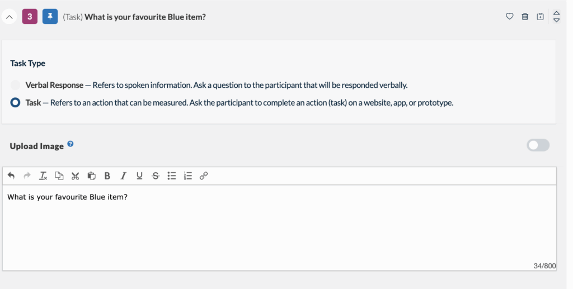Insert a bulleted list
The width and height of the screenshot is (573, 289).
(172, 176)
